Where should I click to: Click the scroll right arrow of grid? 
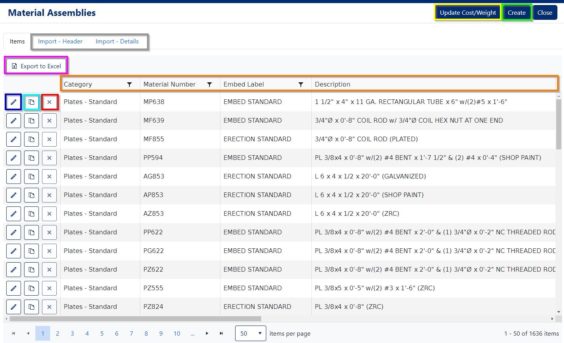pyautogui.click(x=552, y=319)
